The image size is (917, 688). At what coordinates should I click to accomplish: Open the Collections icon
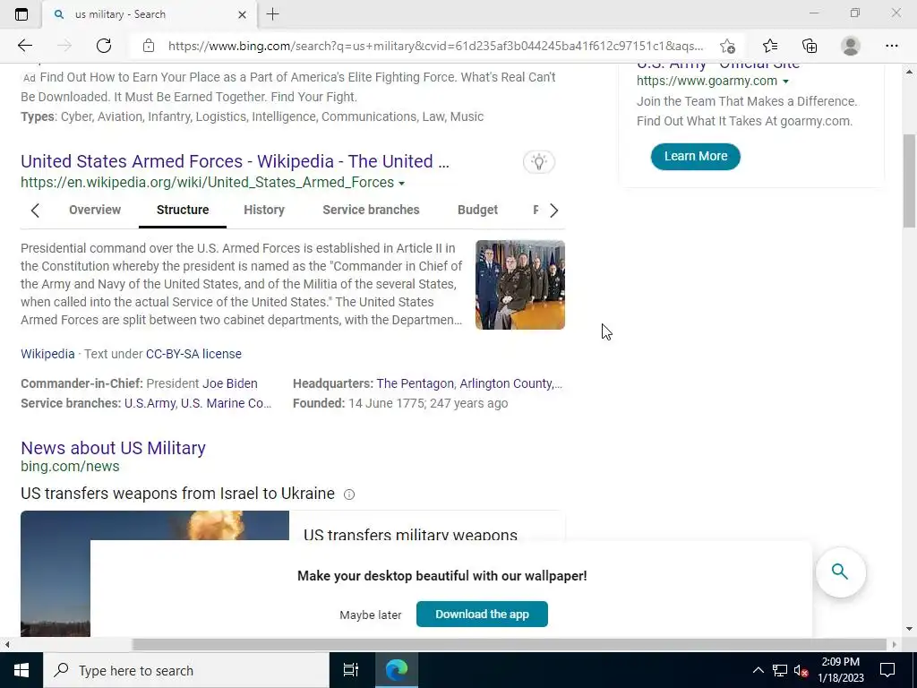click(x=810, y=46)
